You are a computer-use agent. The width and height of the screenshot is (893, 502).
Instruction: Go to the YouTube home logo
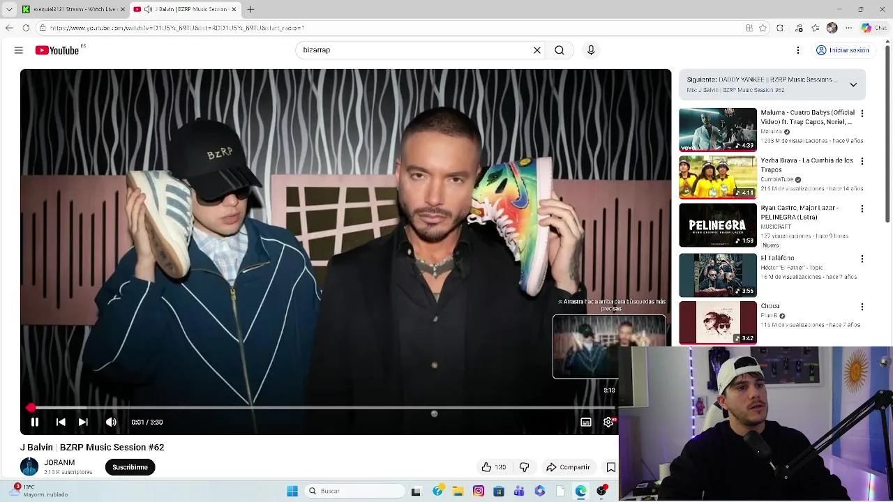57,50
